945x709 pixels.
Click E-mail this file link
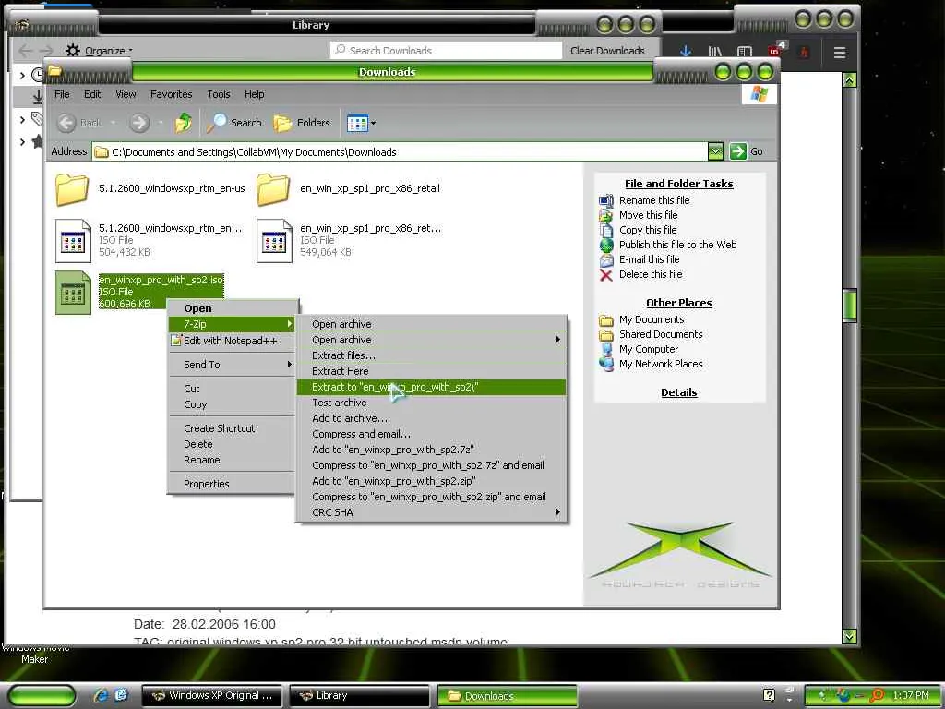tap(649, 259)
